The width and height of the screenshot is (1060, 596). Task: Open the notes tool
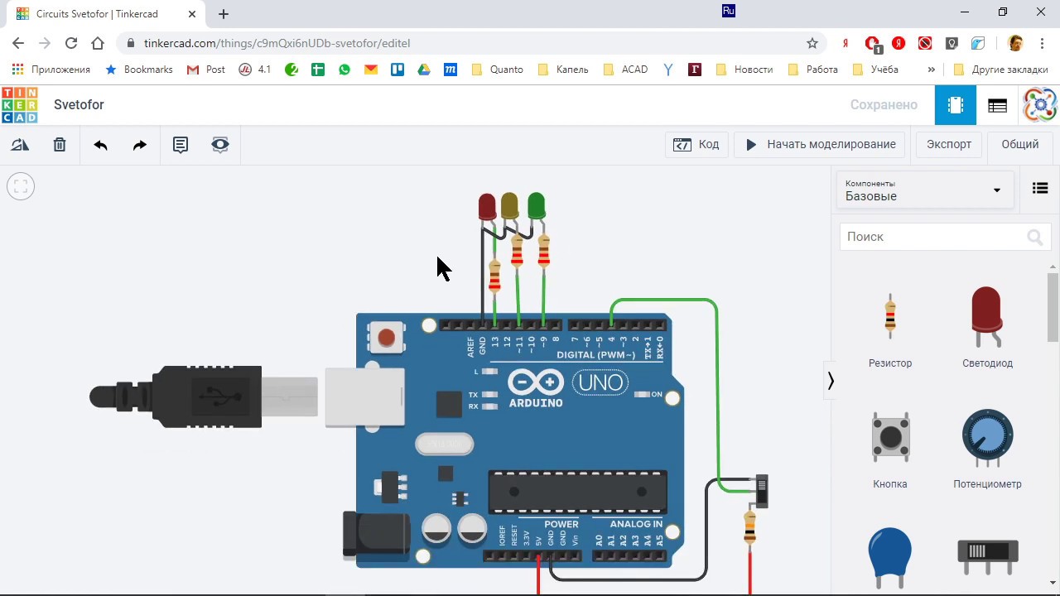(x=181, y=145)
